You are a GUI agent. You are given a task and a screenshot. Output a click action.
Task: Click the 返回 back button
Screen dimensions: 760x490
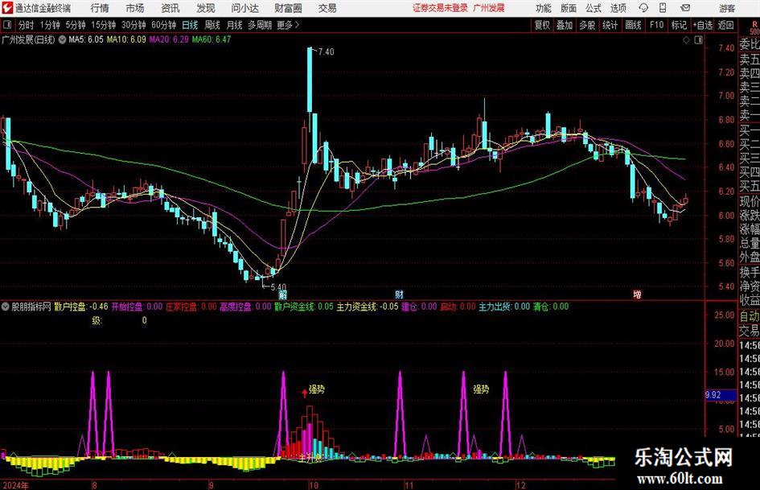725,25
